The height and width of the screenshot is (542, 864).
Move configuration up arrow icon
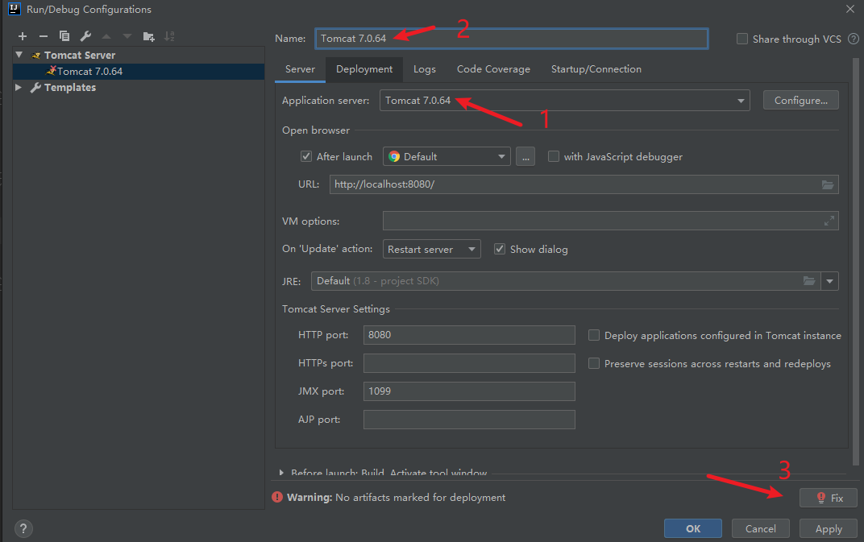(106, 36)
